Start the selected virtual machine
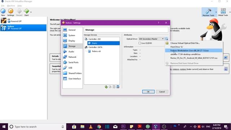 tap(26, 12)
